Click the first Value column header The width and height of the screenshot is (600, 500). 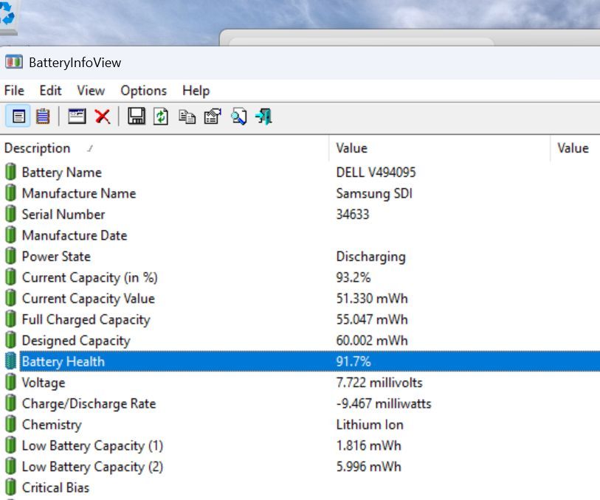351,148
